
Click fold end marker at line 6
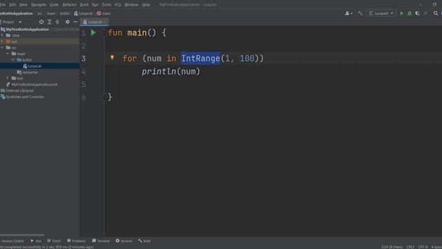104,97
